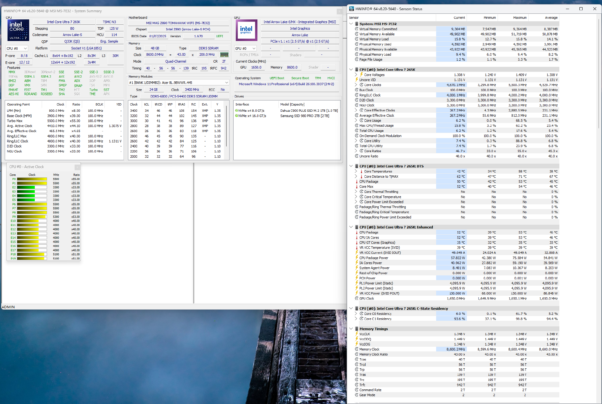Click the 3400 clock memory timing row

click(177, 110)
